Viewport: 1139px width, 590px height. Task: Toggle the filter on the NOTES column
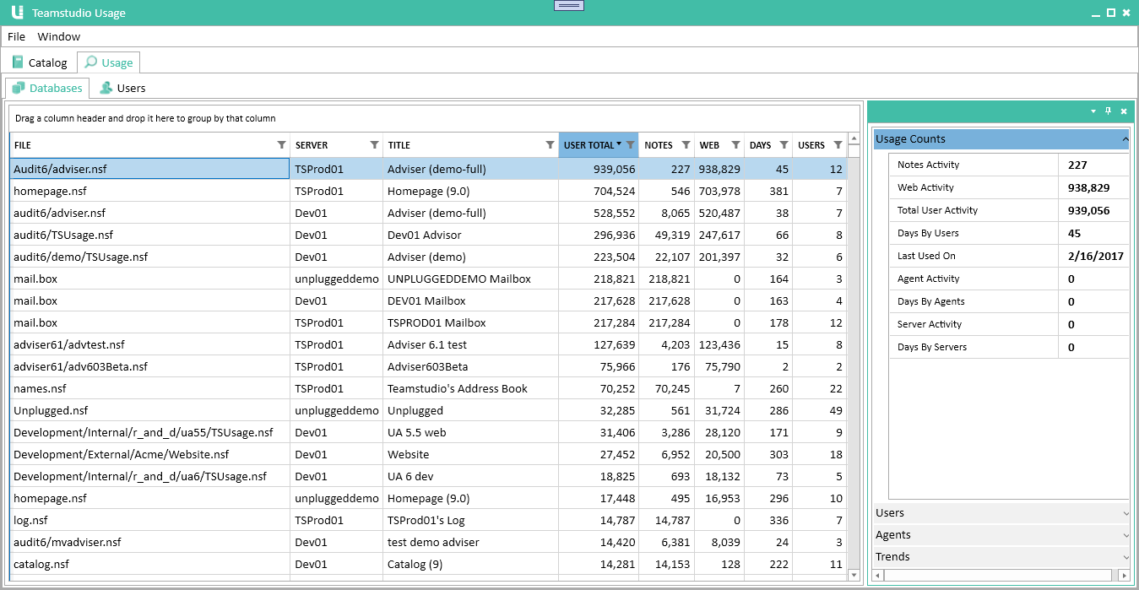tap(685, 144)
